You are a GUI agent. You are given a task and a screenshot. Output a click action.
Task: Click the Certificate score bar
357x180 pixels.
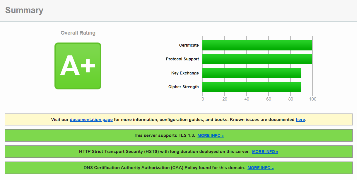coord(257,45)
